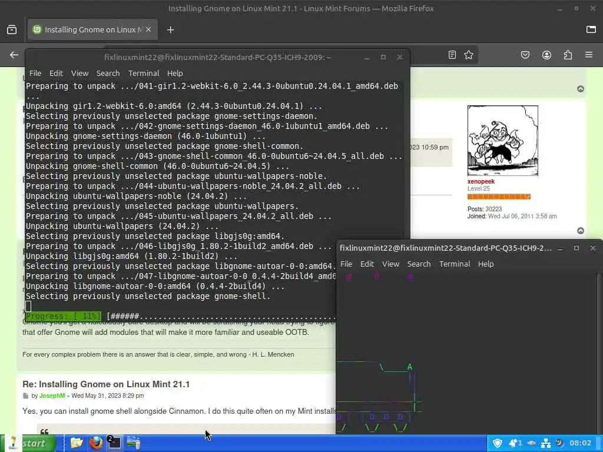
Task: Open the Re: Installing Gnome on Linux Mint 21.1 post title
Action: 106,384
